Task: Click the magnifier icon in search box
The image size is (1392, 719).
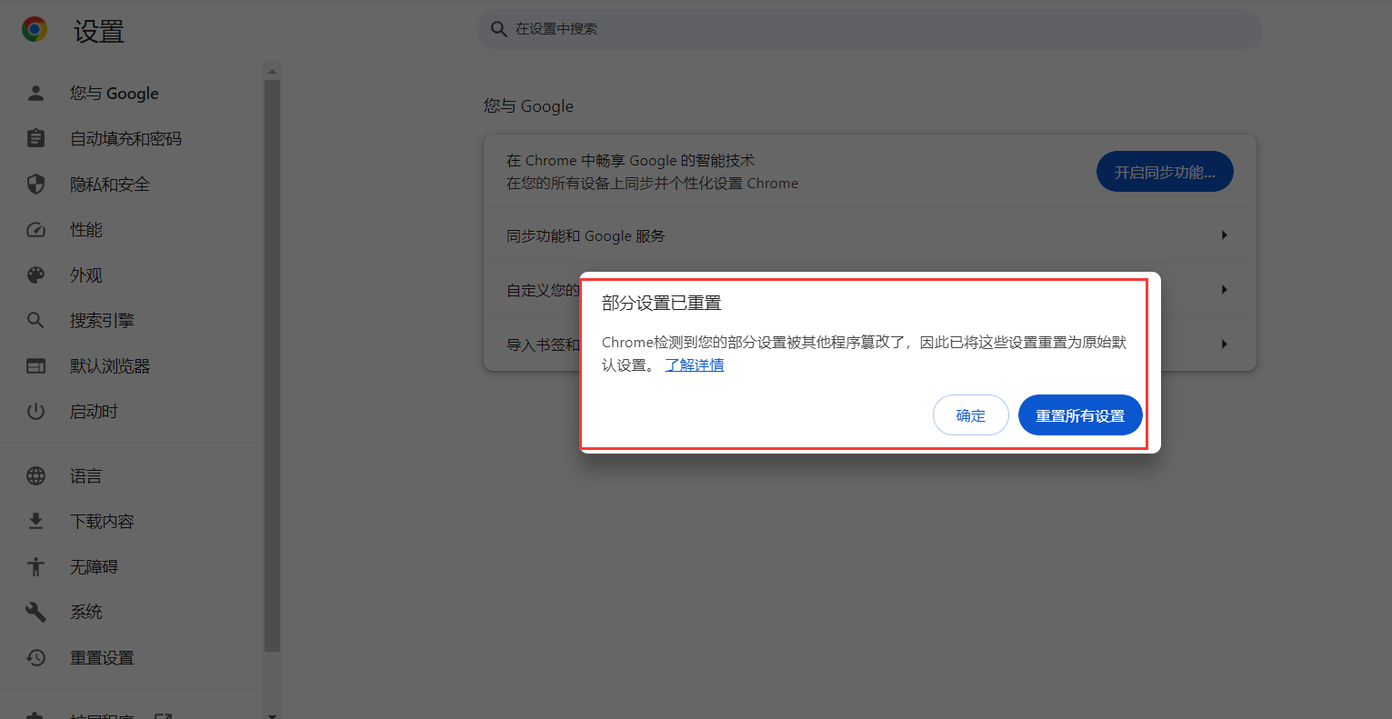Action: point(498,29)
